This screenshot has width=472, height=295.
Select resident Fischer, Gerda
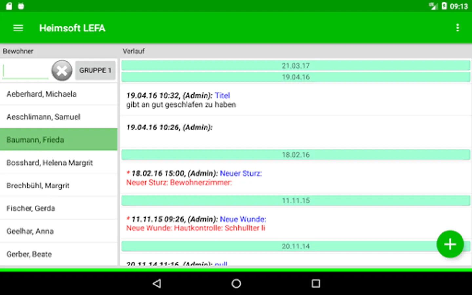point(59,208)
